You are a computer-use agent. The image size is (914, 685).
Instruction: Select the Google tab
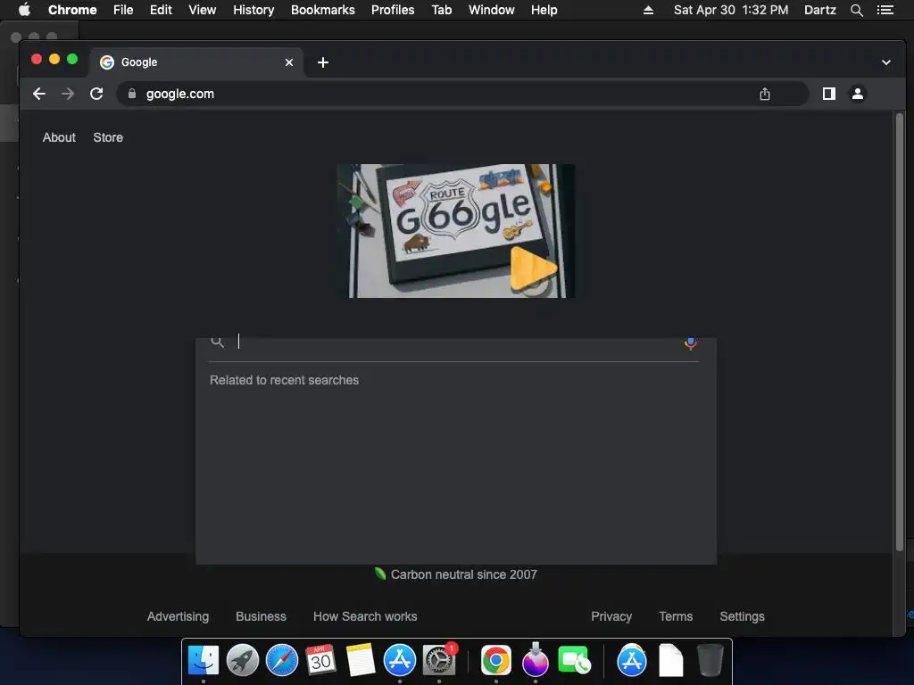[x=195, y=62]
